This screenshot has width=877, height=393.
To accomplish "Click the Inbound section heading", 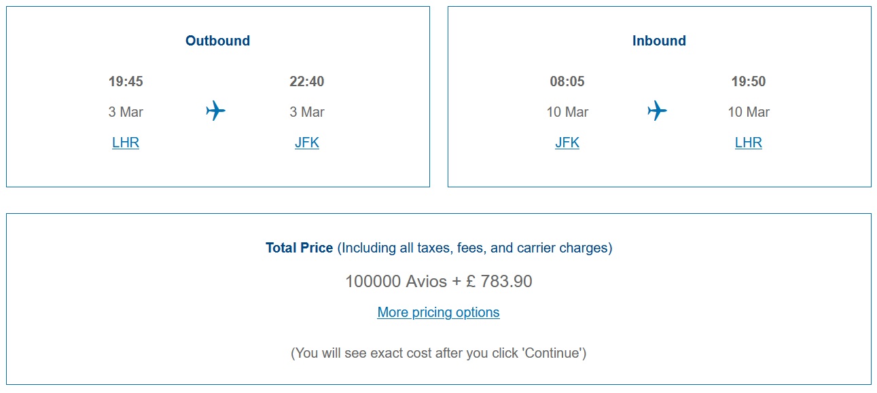I will 659,41.
